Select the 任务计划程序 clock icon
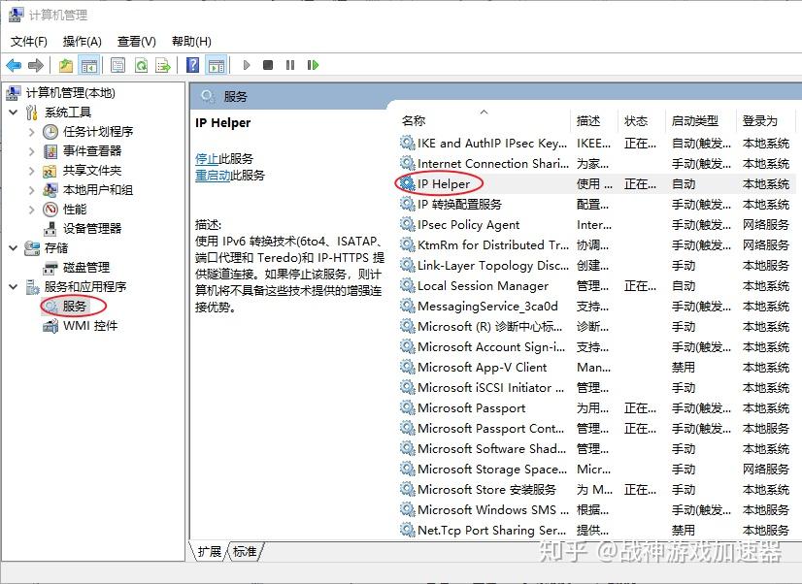802x584 pixels. (x=50, y=132)
